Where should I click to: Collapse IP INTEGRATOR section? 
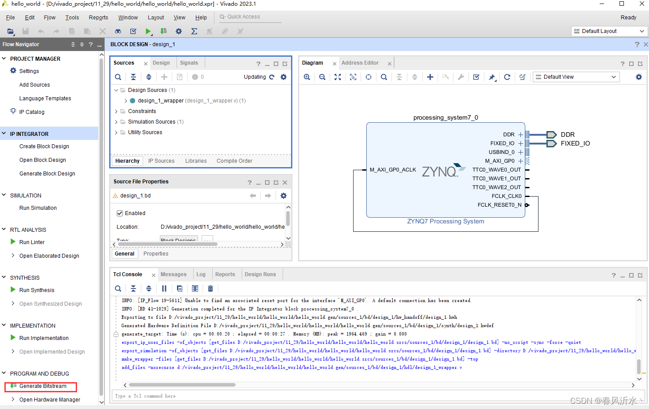point(4,134)
